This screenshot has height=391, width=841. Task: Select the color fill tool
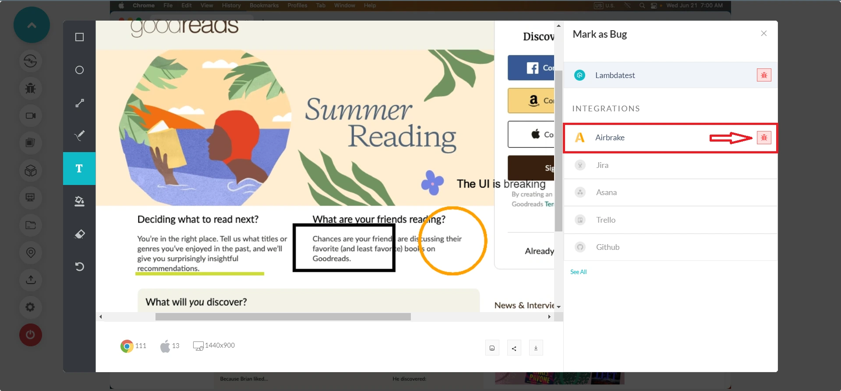[x=79, y=201]
